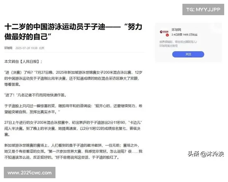228x182 pixels.
Task: Click the red verified V badge
Action: click(167, 35)
